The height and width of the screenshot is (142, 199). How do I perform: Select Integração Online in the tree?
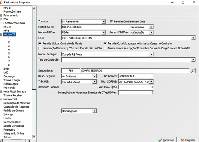(x=14, y=133)
